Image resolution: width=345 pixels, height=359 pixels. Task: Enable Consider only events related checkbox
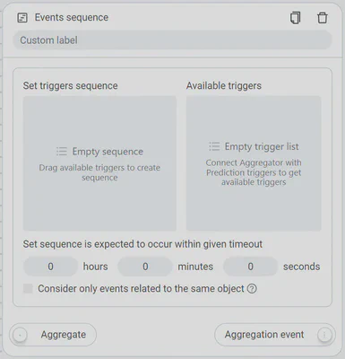point(28,289)
